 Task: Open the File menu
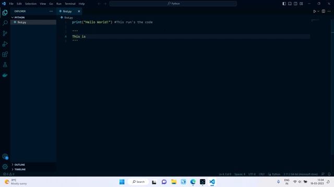click(x=11, y=4)
